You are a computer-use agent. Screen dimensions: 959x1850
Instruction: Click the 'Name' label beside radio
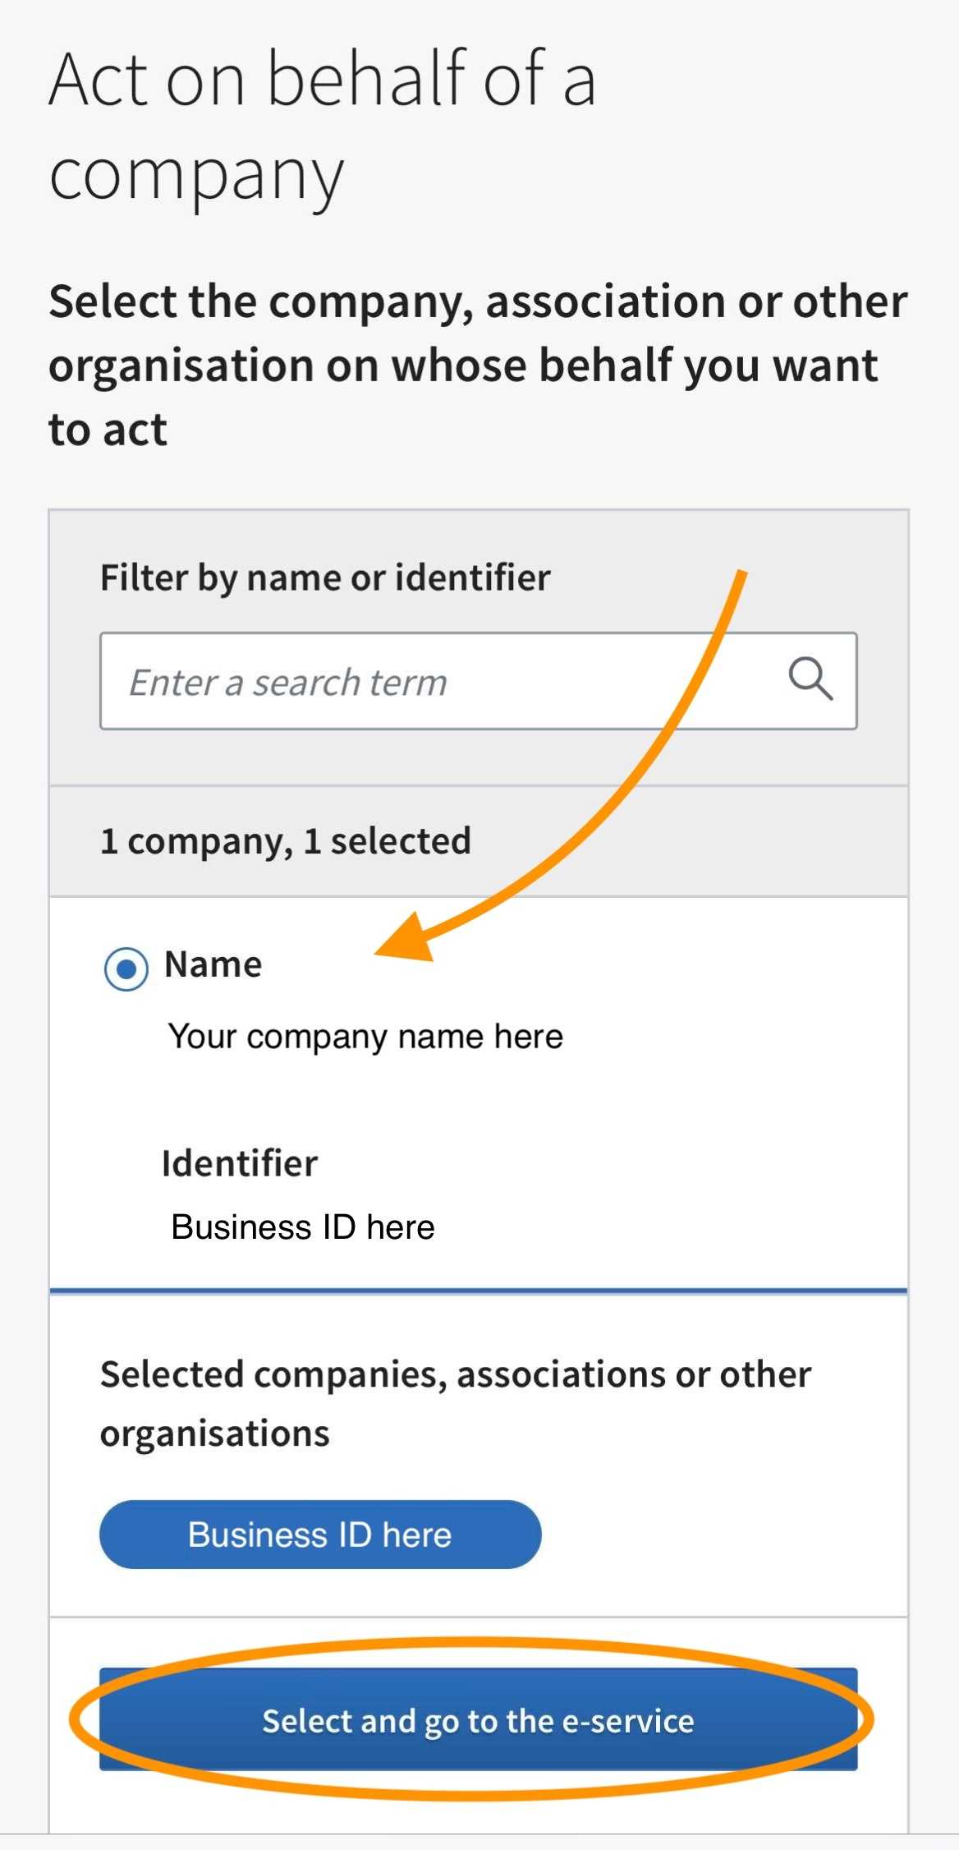coord(213,964)
